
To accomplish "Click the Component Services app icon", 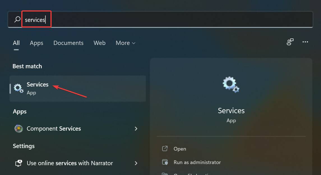I will tap(19, 128).
